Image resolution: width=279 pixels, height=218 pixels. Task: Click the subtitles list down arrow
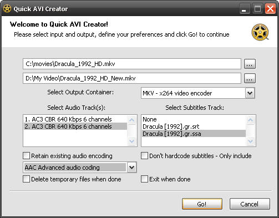point(250,141)
